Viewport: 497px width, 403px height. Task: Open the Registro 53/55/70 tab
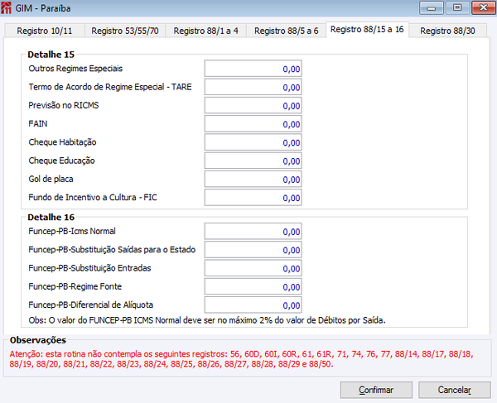tap(125, 31)
